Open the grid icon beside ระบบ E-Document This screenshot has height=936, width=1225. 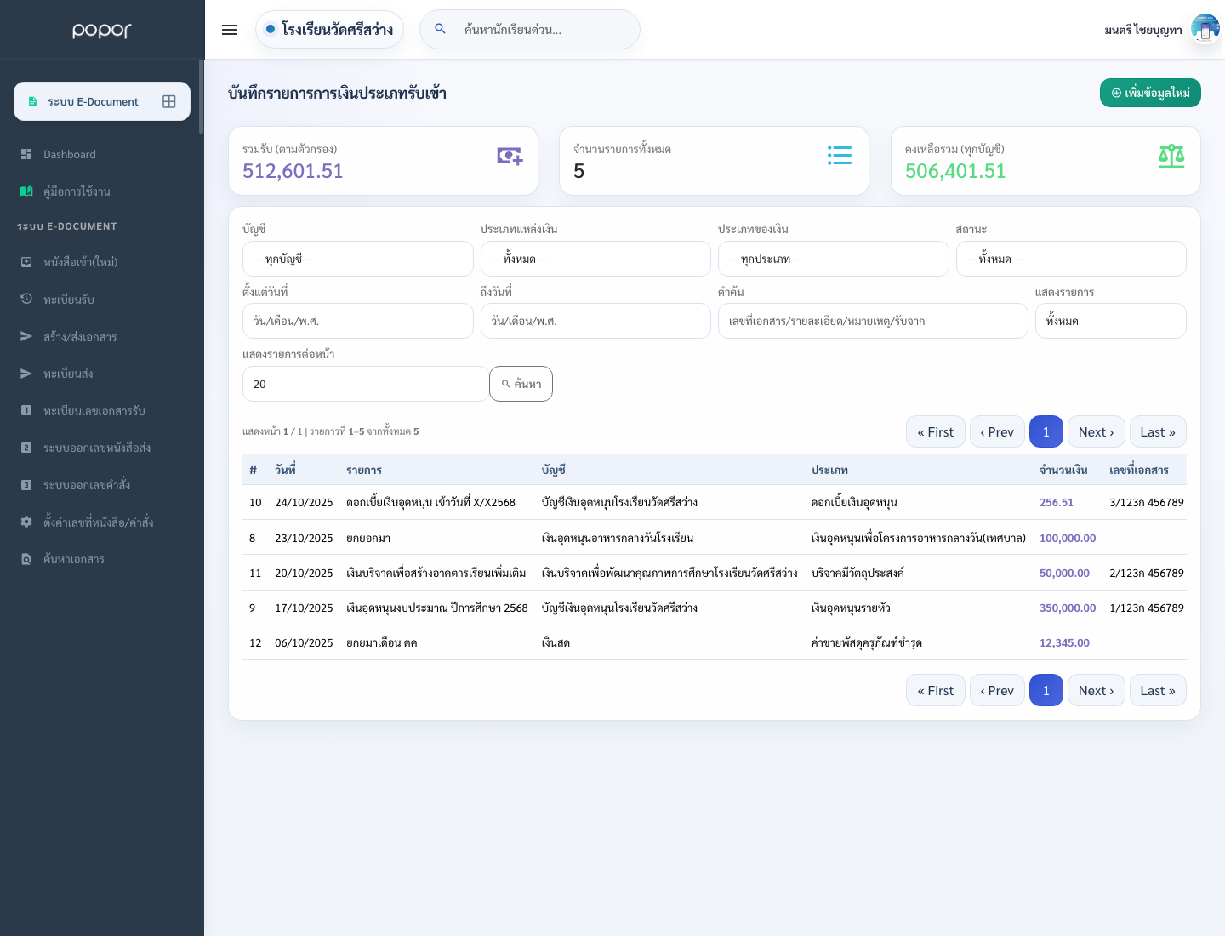coord(169,101)
